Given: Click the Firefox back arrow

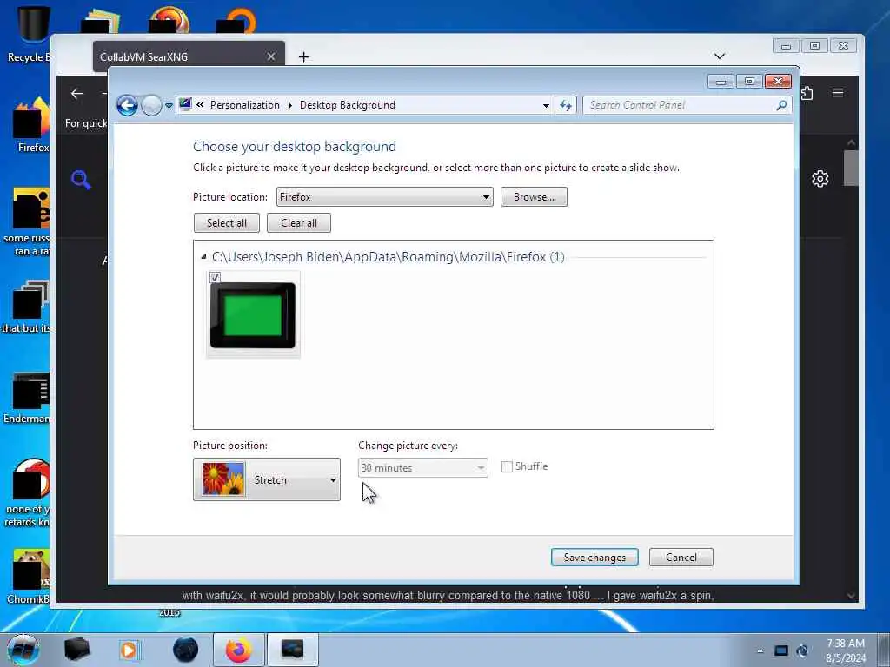Looking at the screenshot, I should (x=77, y=93).
